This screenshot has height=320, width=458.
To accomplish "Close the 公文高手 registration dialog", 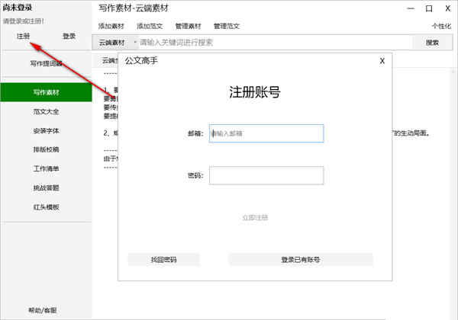I will point(382,60).
